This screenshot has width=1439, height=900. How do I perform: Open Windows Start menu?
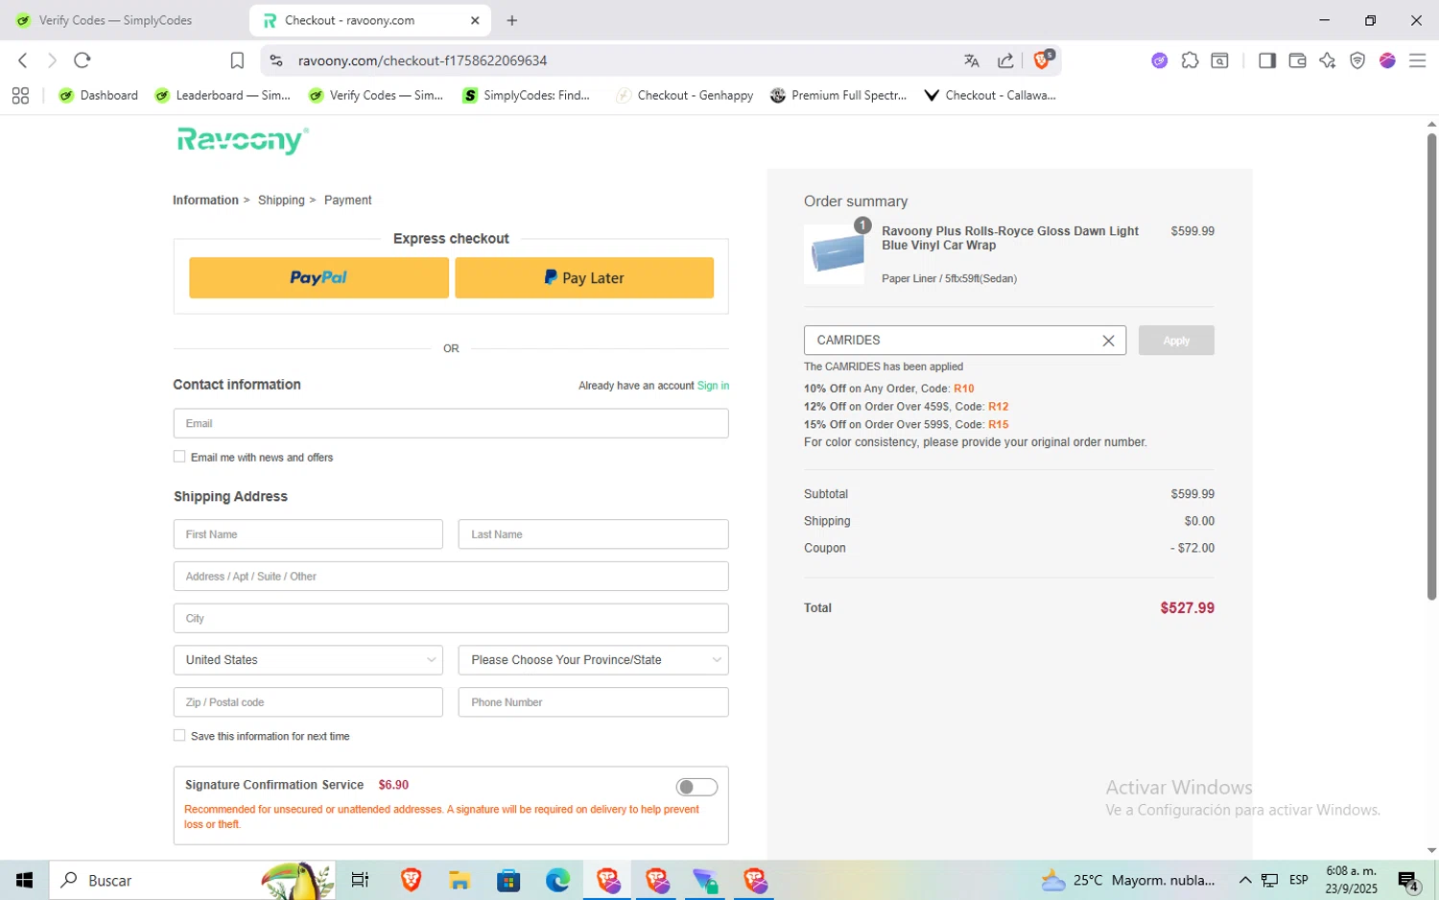click(25, 880)
